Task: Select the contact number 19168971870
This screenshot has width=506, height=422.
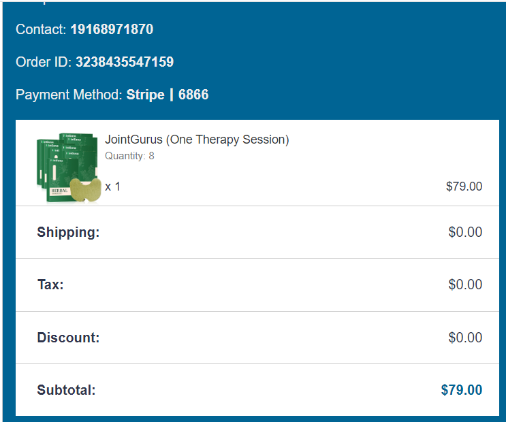Action: tap(112, 30)
